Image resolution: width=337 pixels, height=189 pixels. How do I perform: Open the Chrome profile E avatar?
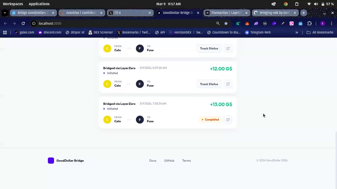pyautogui.click(x=323, y=23)
